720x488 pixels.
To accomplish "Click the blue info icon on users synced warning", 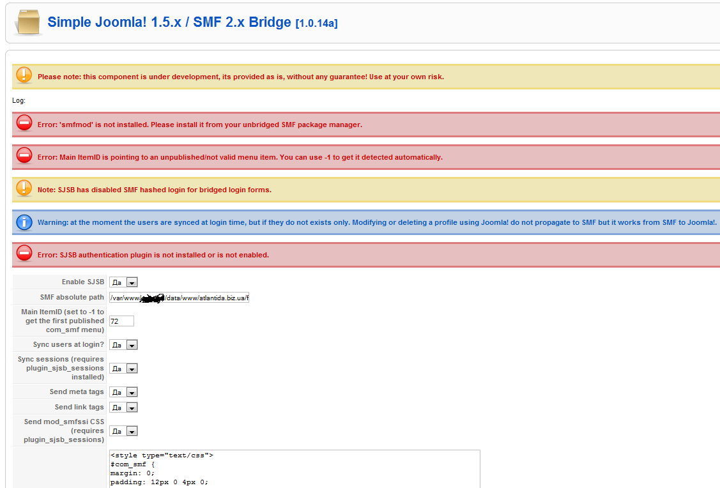I will point(24,222).
